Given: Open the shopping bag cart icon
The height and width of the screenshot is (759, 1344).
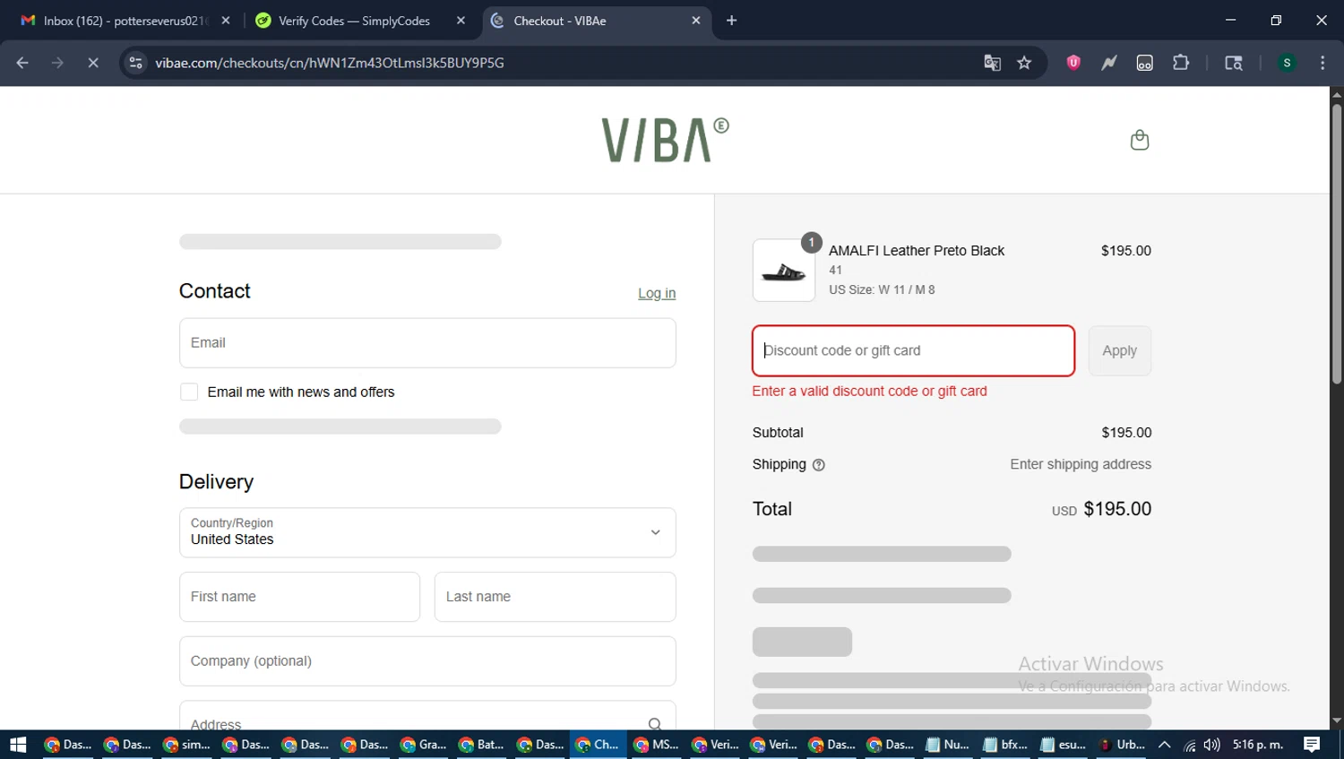Looking at the screenshot, I should point(1139,140).
